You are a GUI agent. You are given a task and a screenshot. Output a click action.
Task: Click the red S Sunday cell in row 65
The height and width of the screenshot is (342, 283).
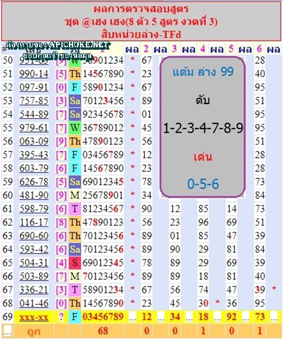click(x=75, y=263)
